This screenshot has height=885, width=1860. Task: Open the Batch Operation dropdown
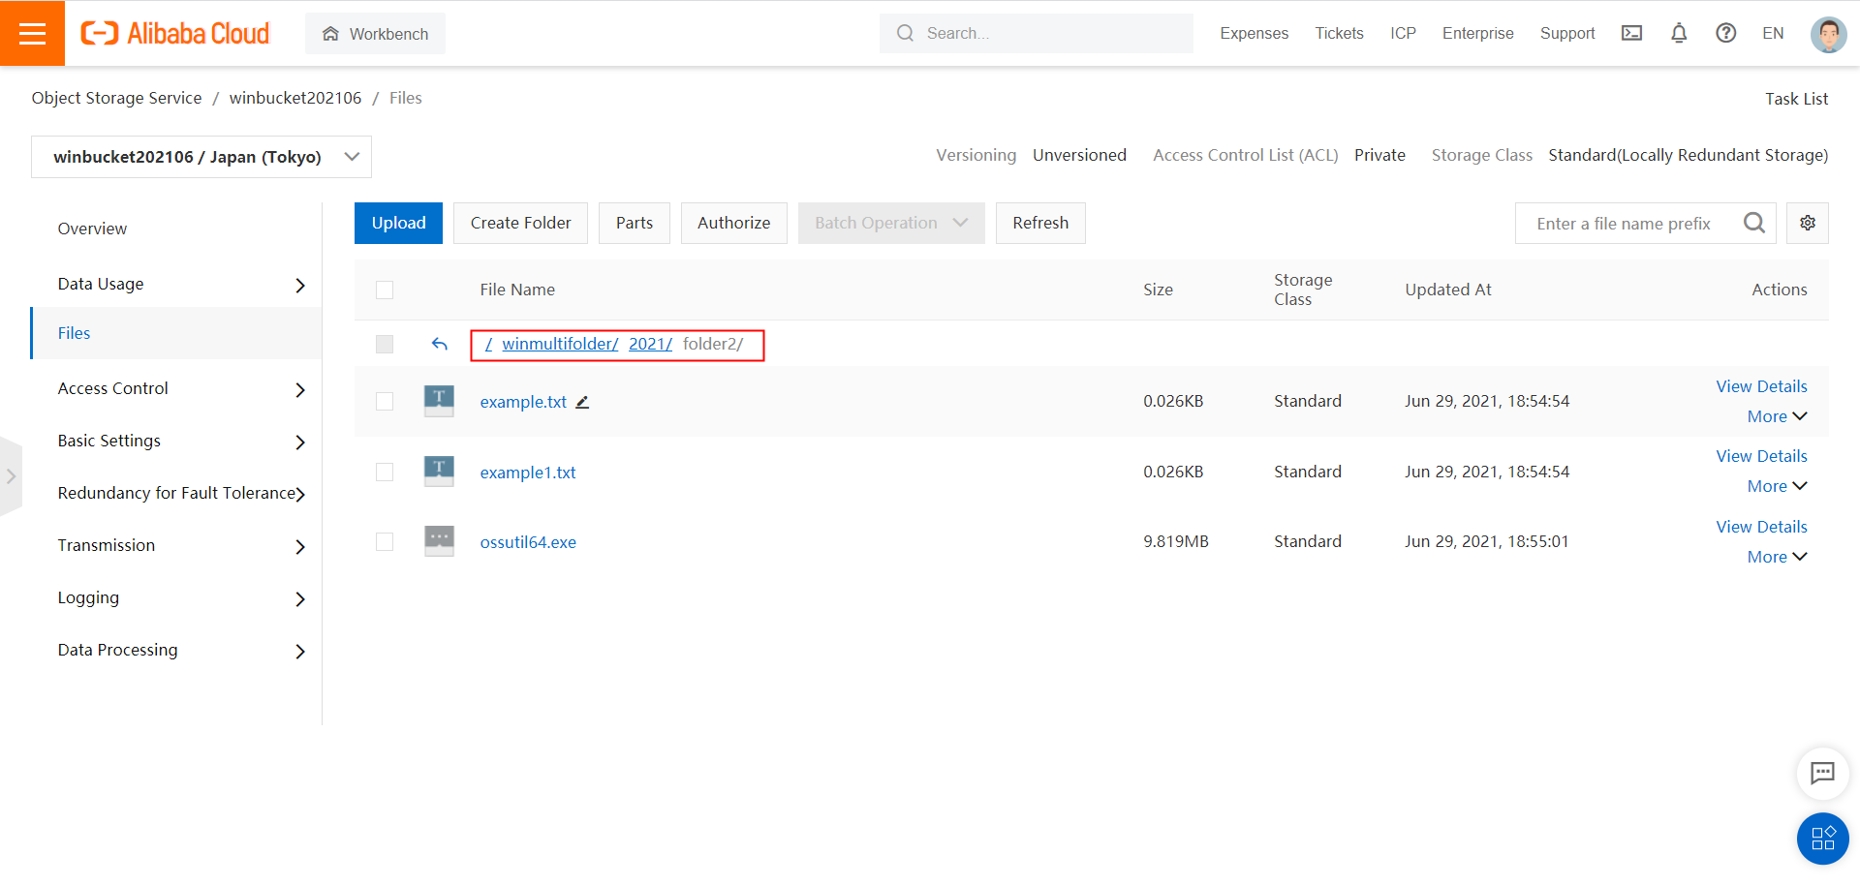click(891, 223)
